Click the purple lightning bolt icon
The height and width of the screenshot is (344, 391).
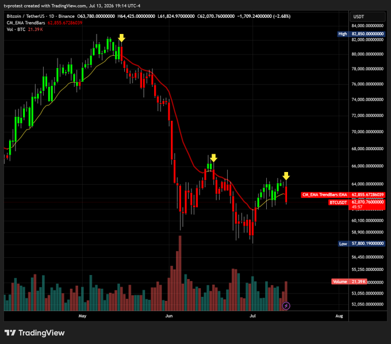point(286,305)
